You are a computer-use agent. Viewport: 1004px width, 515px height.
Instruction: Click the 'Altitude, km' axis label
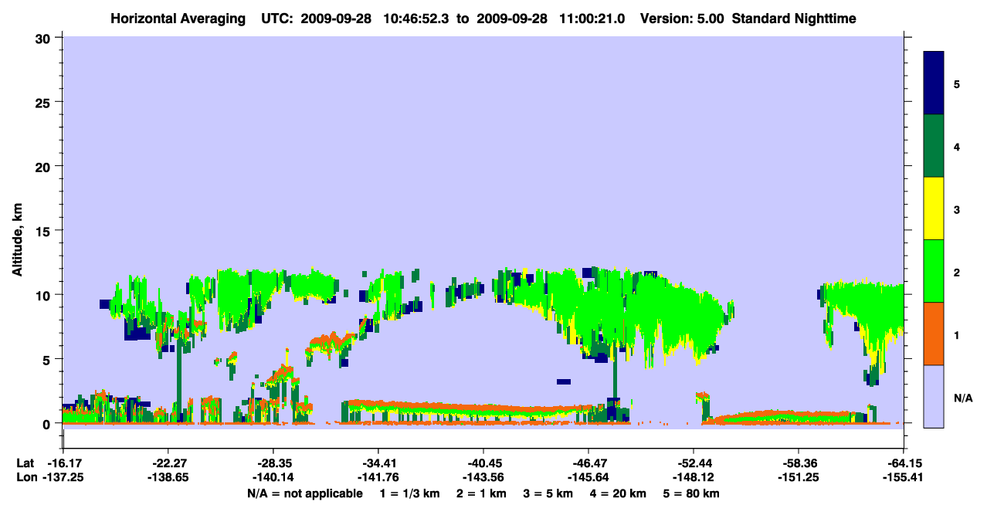click(x=17, y=239)
